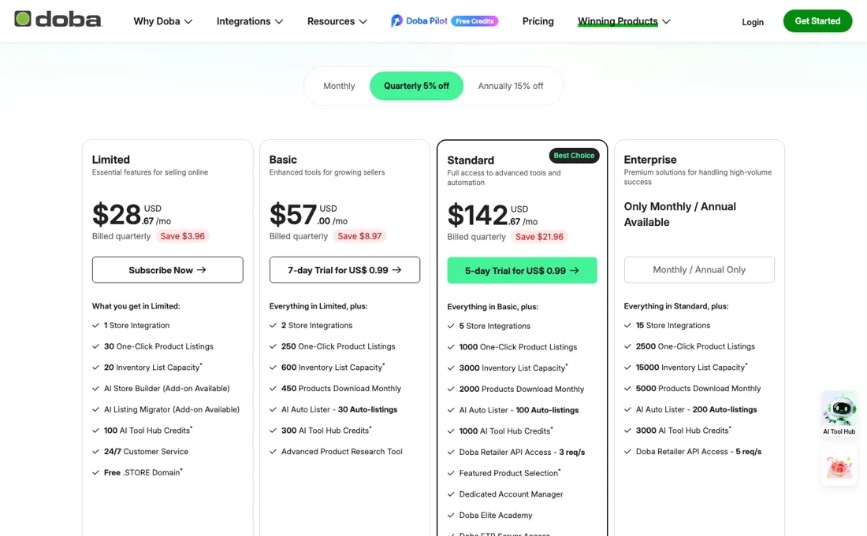This screenshot has width=867, height=536.
Task: Click the Save $21.96 label
Action: pos(539,237)
